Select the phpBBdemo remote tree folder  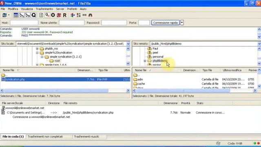160,61
